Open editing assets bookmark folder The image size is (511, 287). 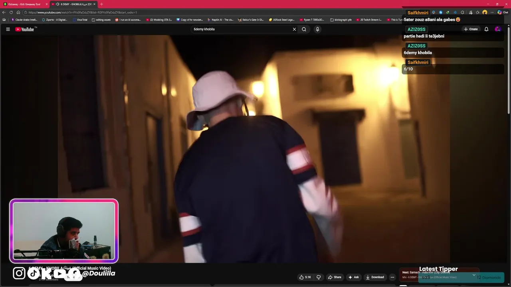tap(101, 20)
